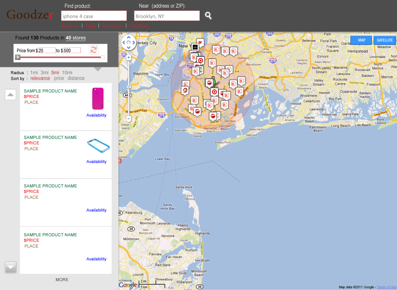Zoom out the map with the minus button
The height and width of the screenshot is (290, 397).
(x=129, y=119)
